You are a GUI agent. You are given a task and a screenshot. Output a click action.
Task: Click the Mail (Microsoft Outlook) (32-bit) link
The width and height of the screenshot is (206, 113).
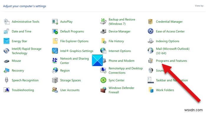(173, 51)
